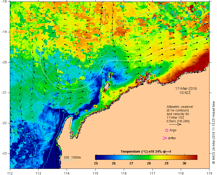
Task: Click the latitude axis label -19
Action: pyautogui.click(x=4, y=32)
